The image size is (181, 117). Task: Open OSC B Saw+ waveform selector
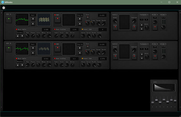tap(33, 44)
